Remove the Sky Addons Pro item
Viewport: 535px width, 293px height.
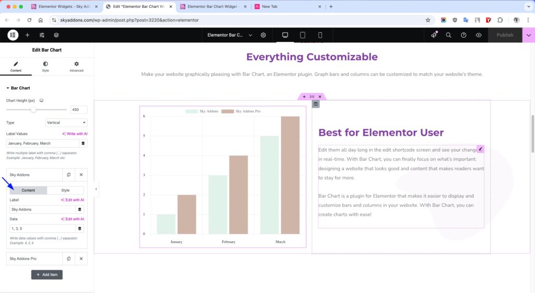pos(81,259)
